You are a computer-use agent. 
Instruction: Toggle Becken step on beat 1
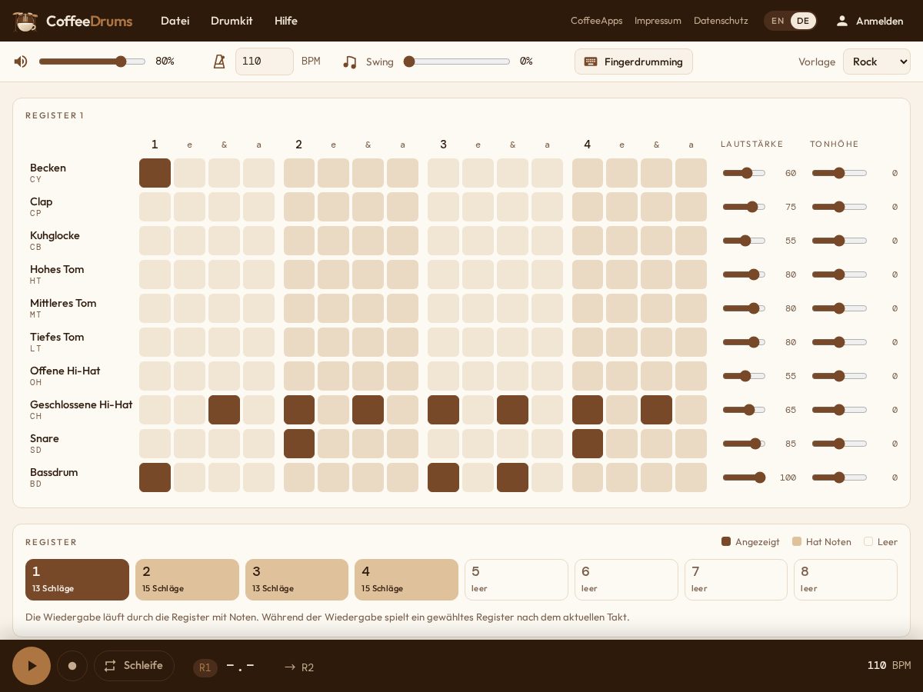point(155,173)
